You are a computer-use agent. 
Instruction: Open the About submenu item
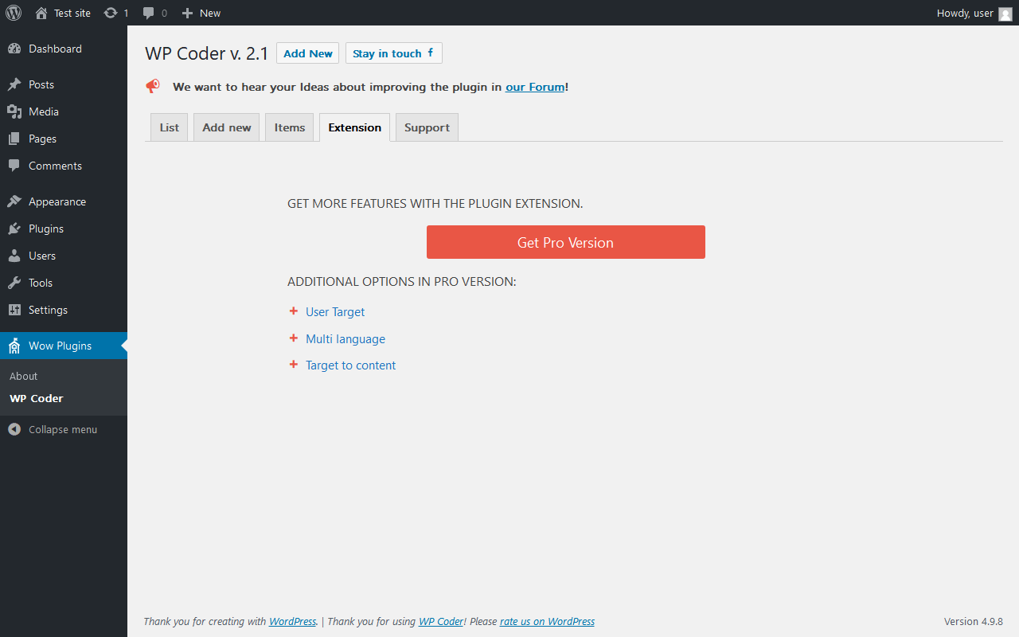(x=24, y=376)
